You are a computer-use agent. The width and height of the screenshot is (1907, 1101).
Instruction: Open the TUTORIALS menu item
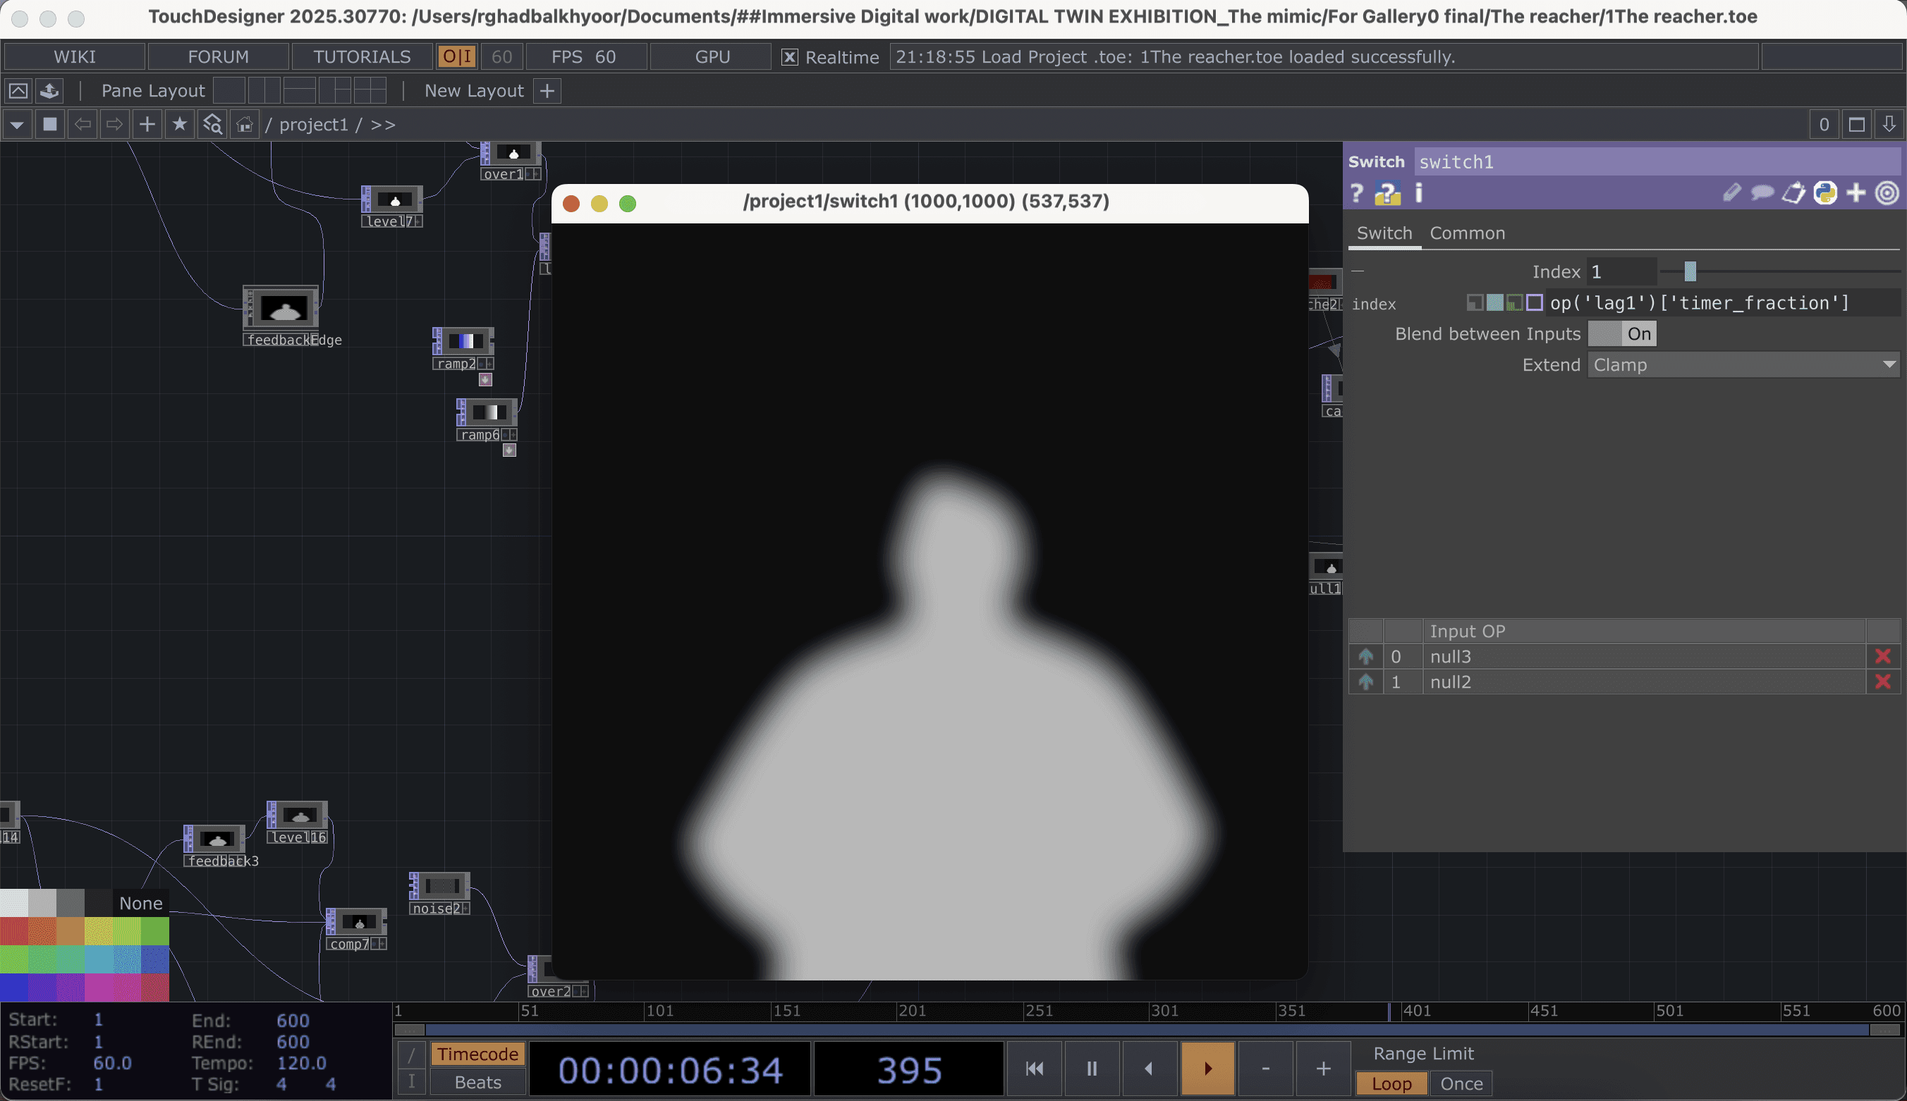point(362,56)
